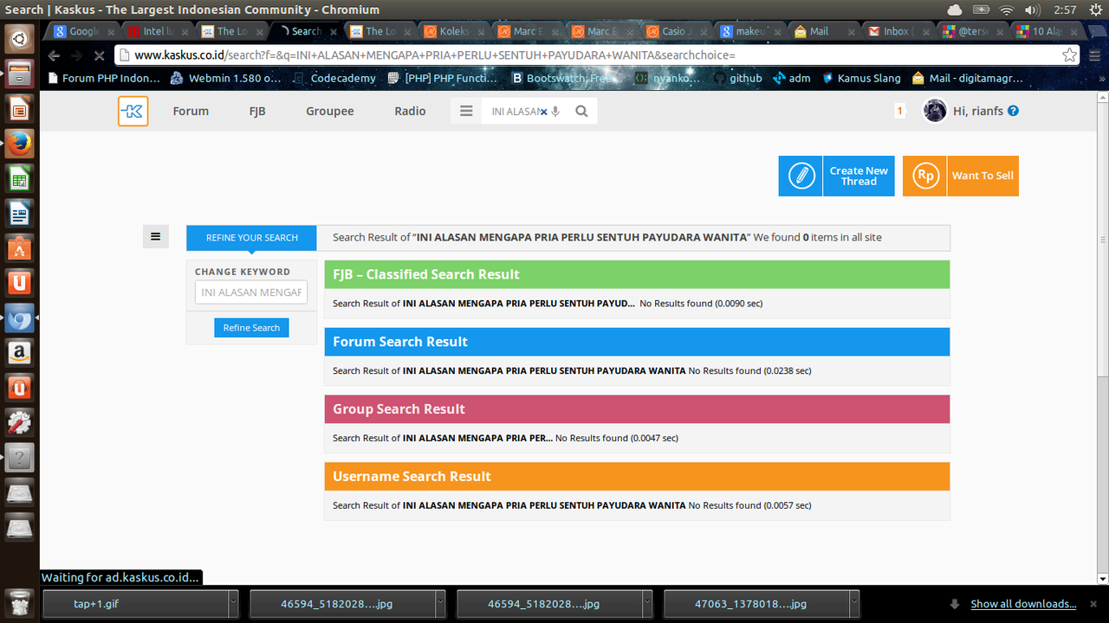Activate the microphone voice search icon
The width and height of the screenshot is (1109, 623).
(556, 112)
